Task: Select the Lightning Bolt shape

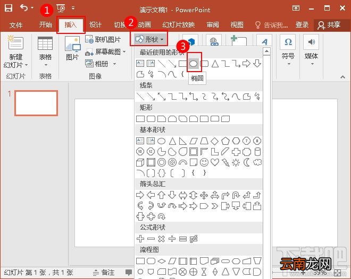Action: (225, 162)
